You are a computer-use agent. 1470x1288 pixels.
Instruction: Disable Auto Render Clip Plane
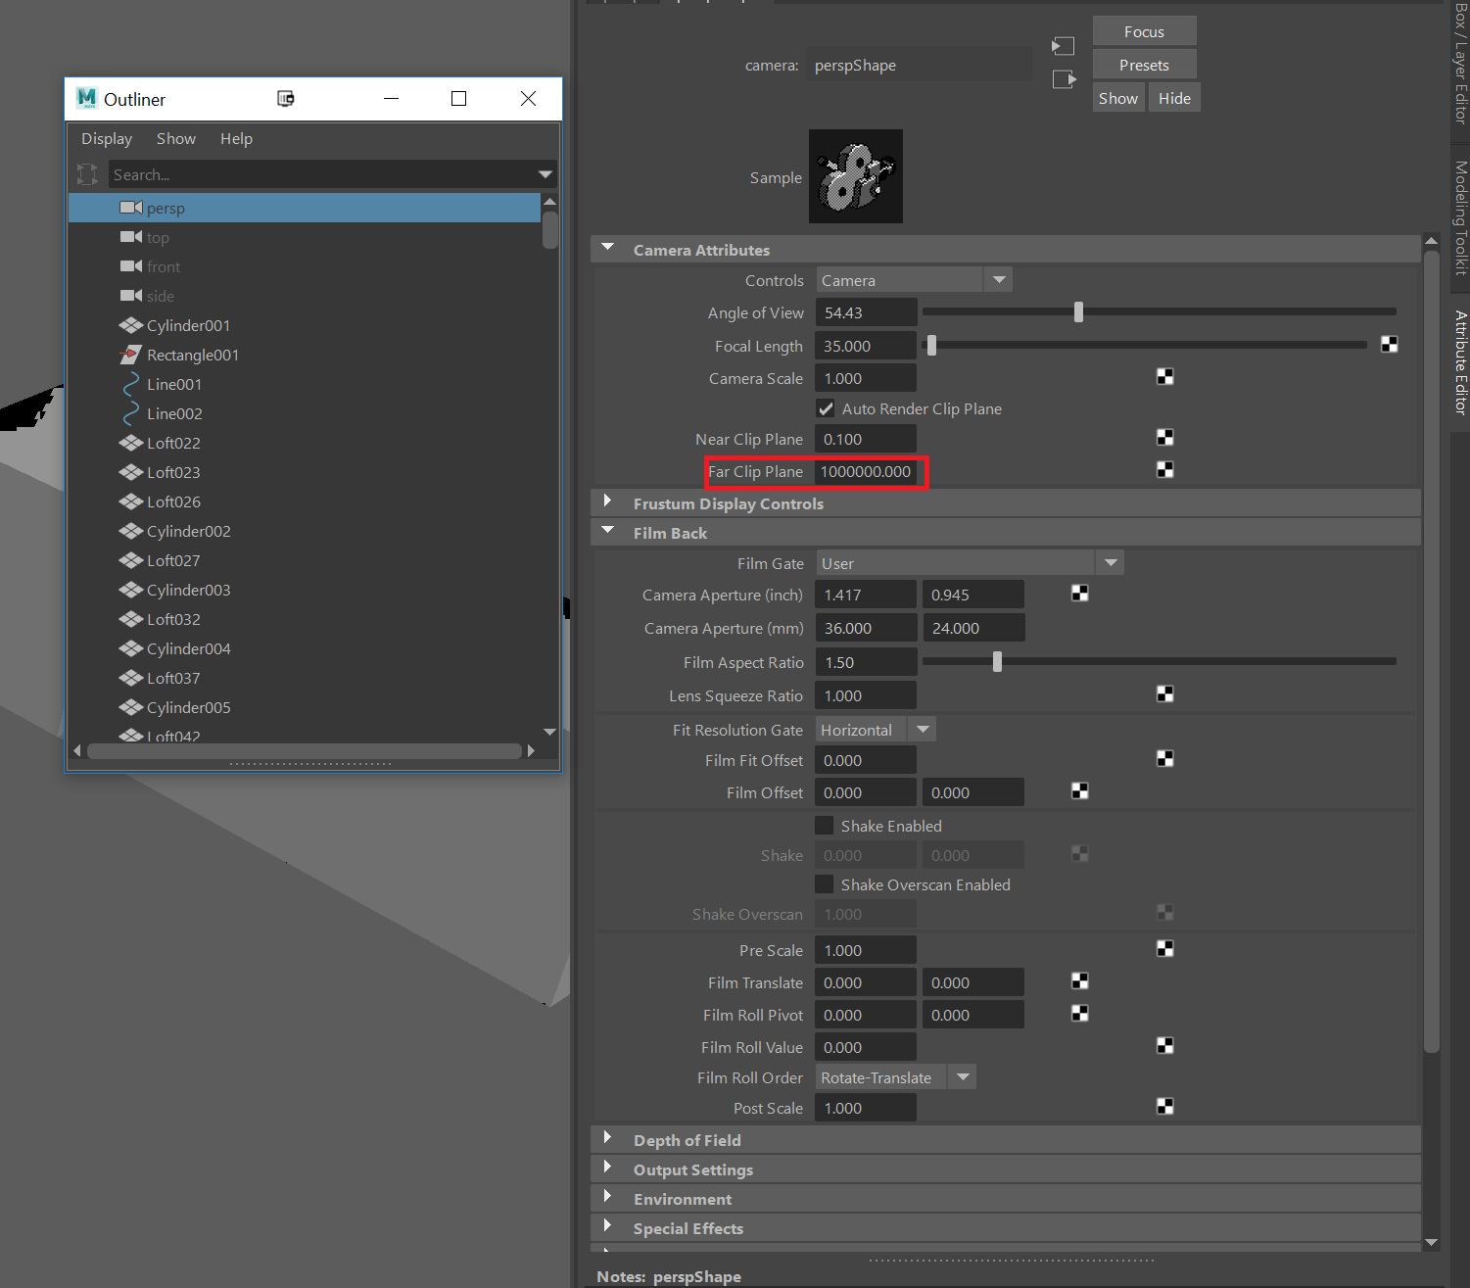[x=826, y=408]
